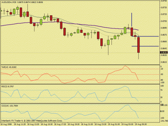Select the blue vertical line above last candles

point(132,20)
